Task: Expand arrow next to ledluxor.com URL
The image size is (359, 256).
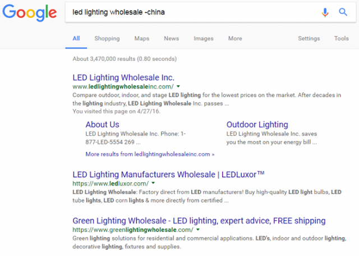Action: [153, 183]
